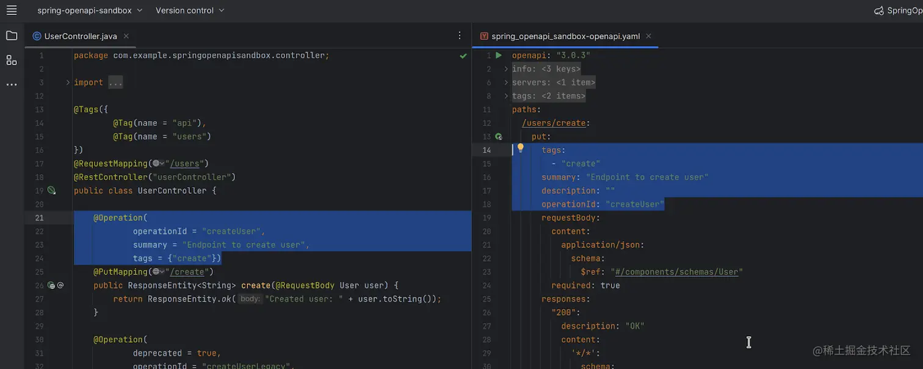
Task: Switch to the UserController.java tab
Action: pos(80,35)
